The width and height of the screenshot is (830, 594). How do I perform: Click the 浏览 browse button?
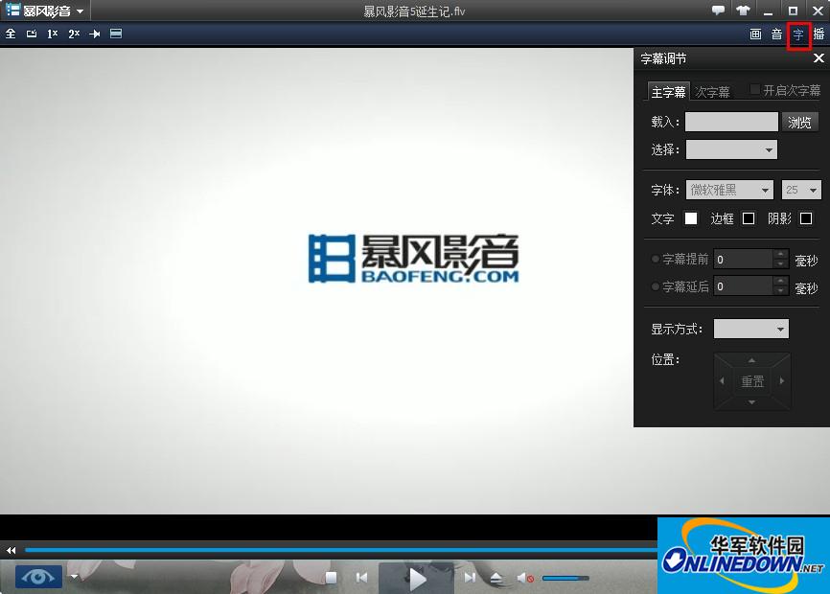point(799,123)
